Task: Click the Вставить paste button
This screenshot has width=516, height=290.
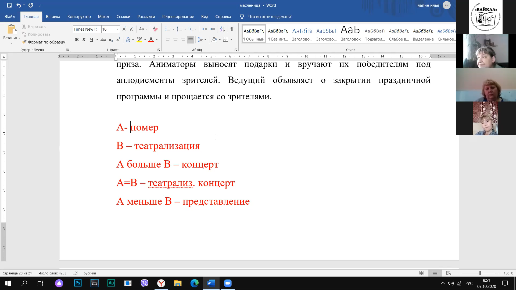Action: pos(11,31)
